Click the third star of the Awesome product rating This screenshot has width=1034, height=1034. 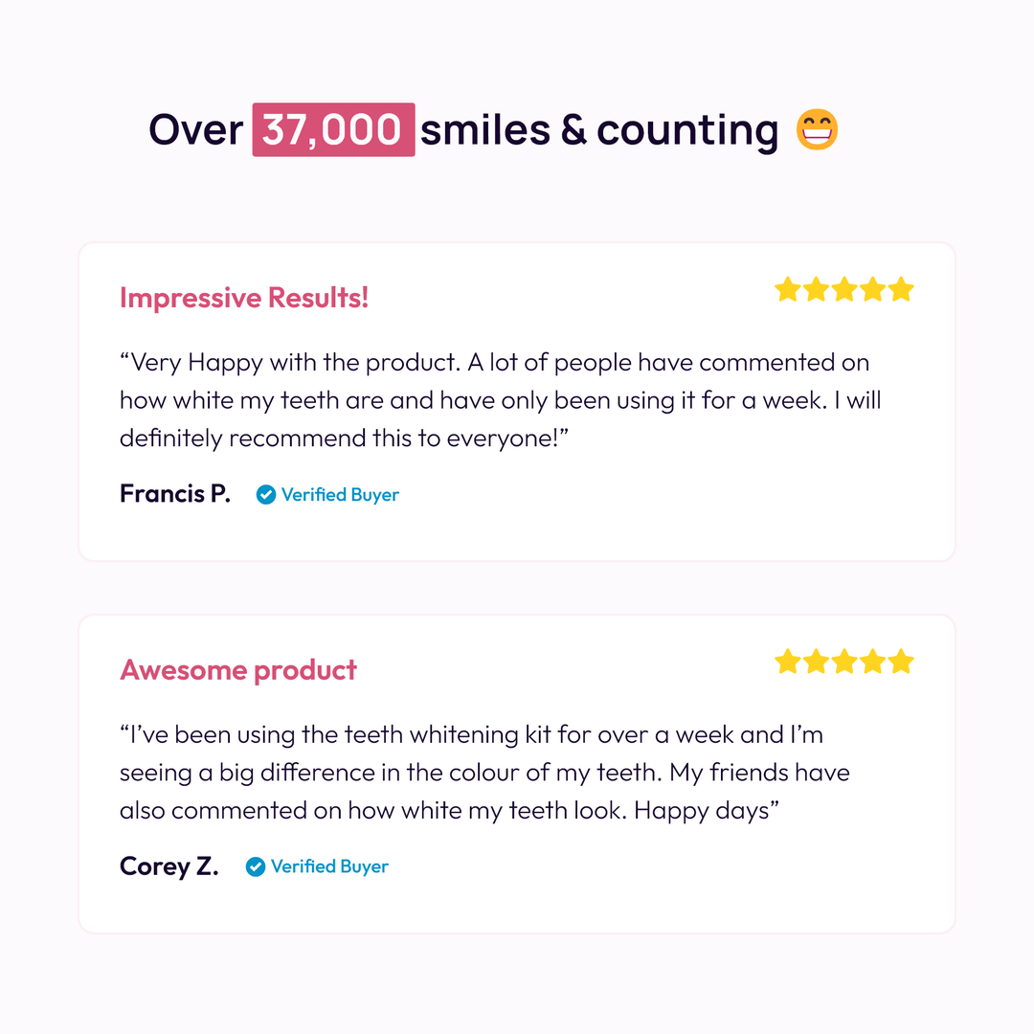(x=844, y=662)
